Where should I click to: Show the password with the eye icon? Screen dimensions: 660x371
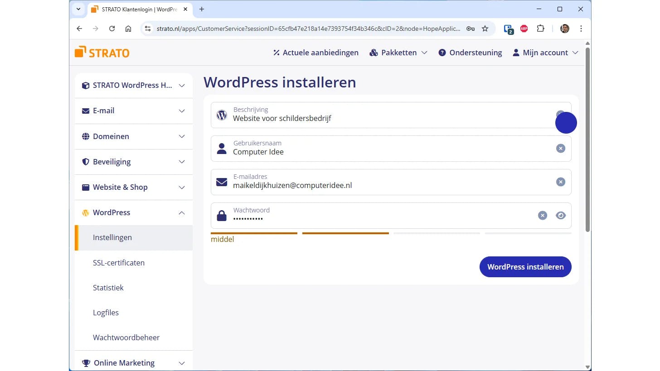click(x=561, y=216)
